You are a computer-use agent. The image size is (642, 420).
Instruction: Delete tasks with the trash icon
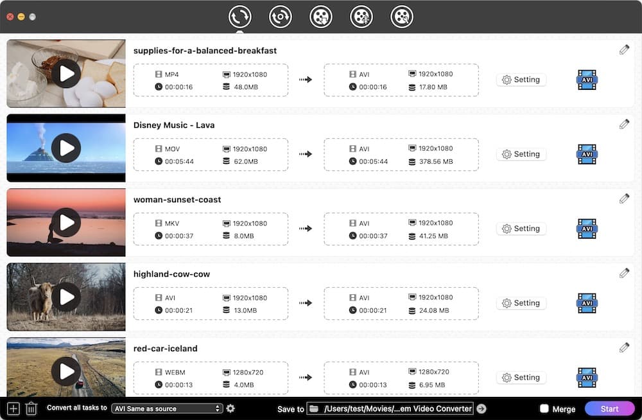tap(31, 408)
